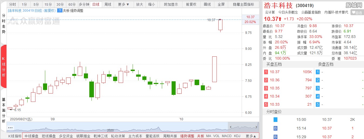Screen dimensions: 364x139
Task: Click the blue question mark help icon
Action: tap(60, 11)
